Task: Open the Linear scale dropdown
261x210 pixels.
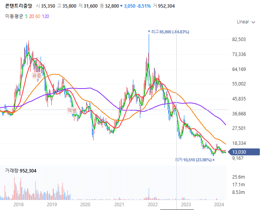Action: coord(246,22)
